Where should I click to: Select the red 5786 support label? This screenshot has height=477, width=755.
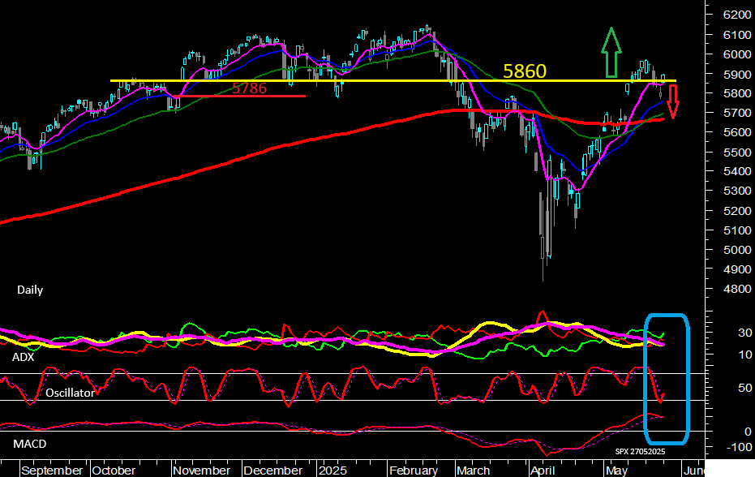pos(249,88)
